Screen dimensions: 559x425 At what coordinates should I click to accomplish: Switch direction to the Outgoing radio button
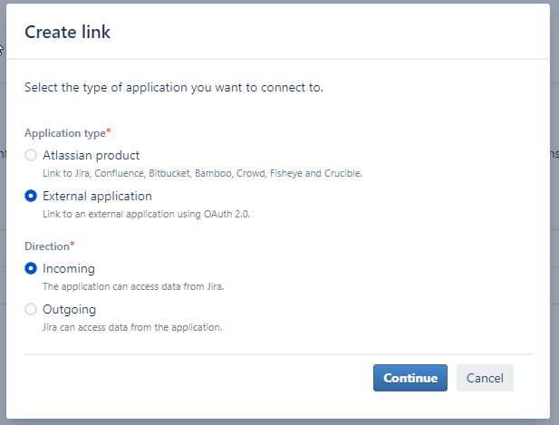(x=31, y=309)
